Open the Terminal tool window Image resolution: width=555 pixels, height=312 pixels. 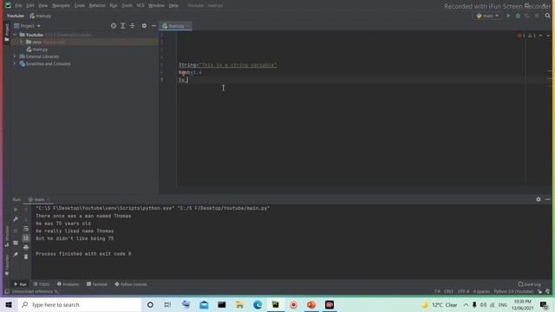click(x=96, y=284)
